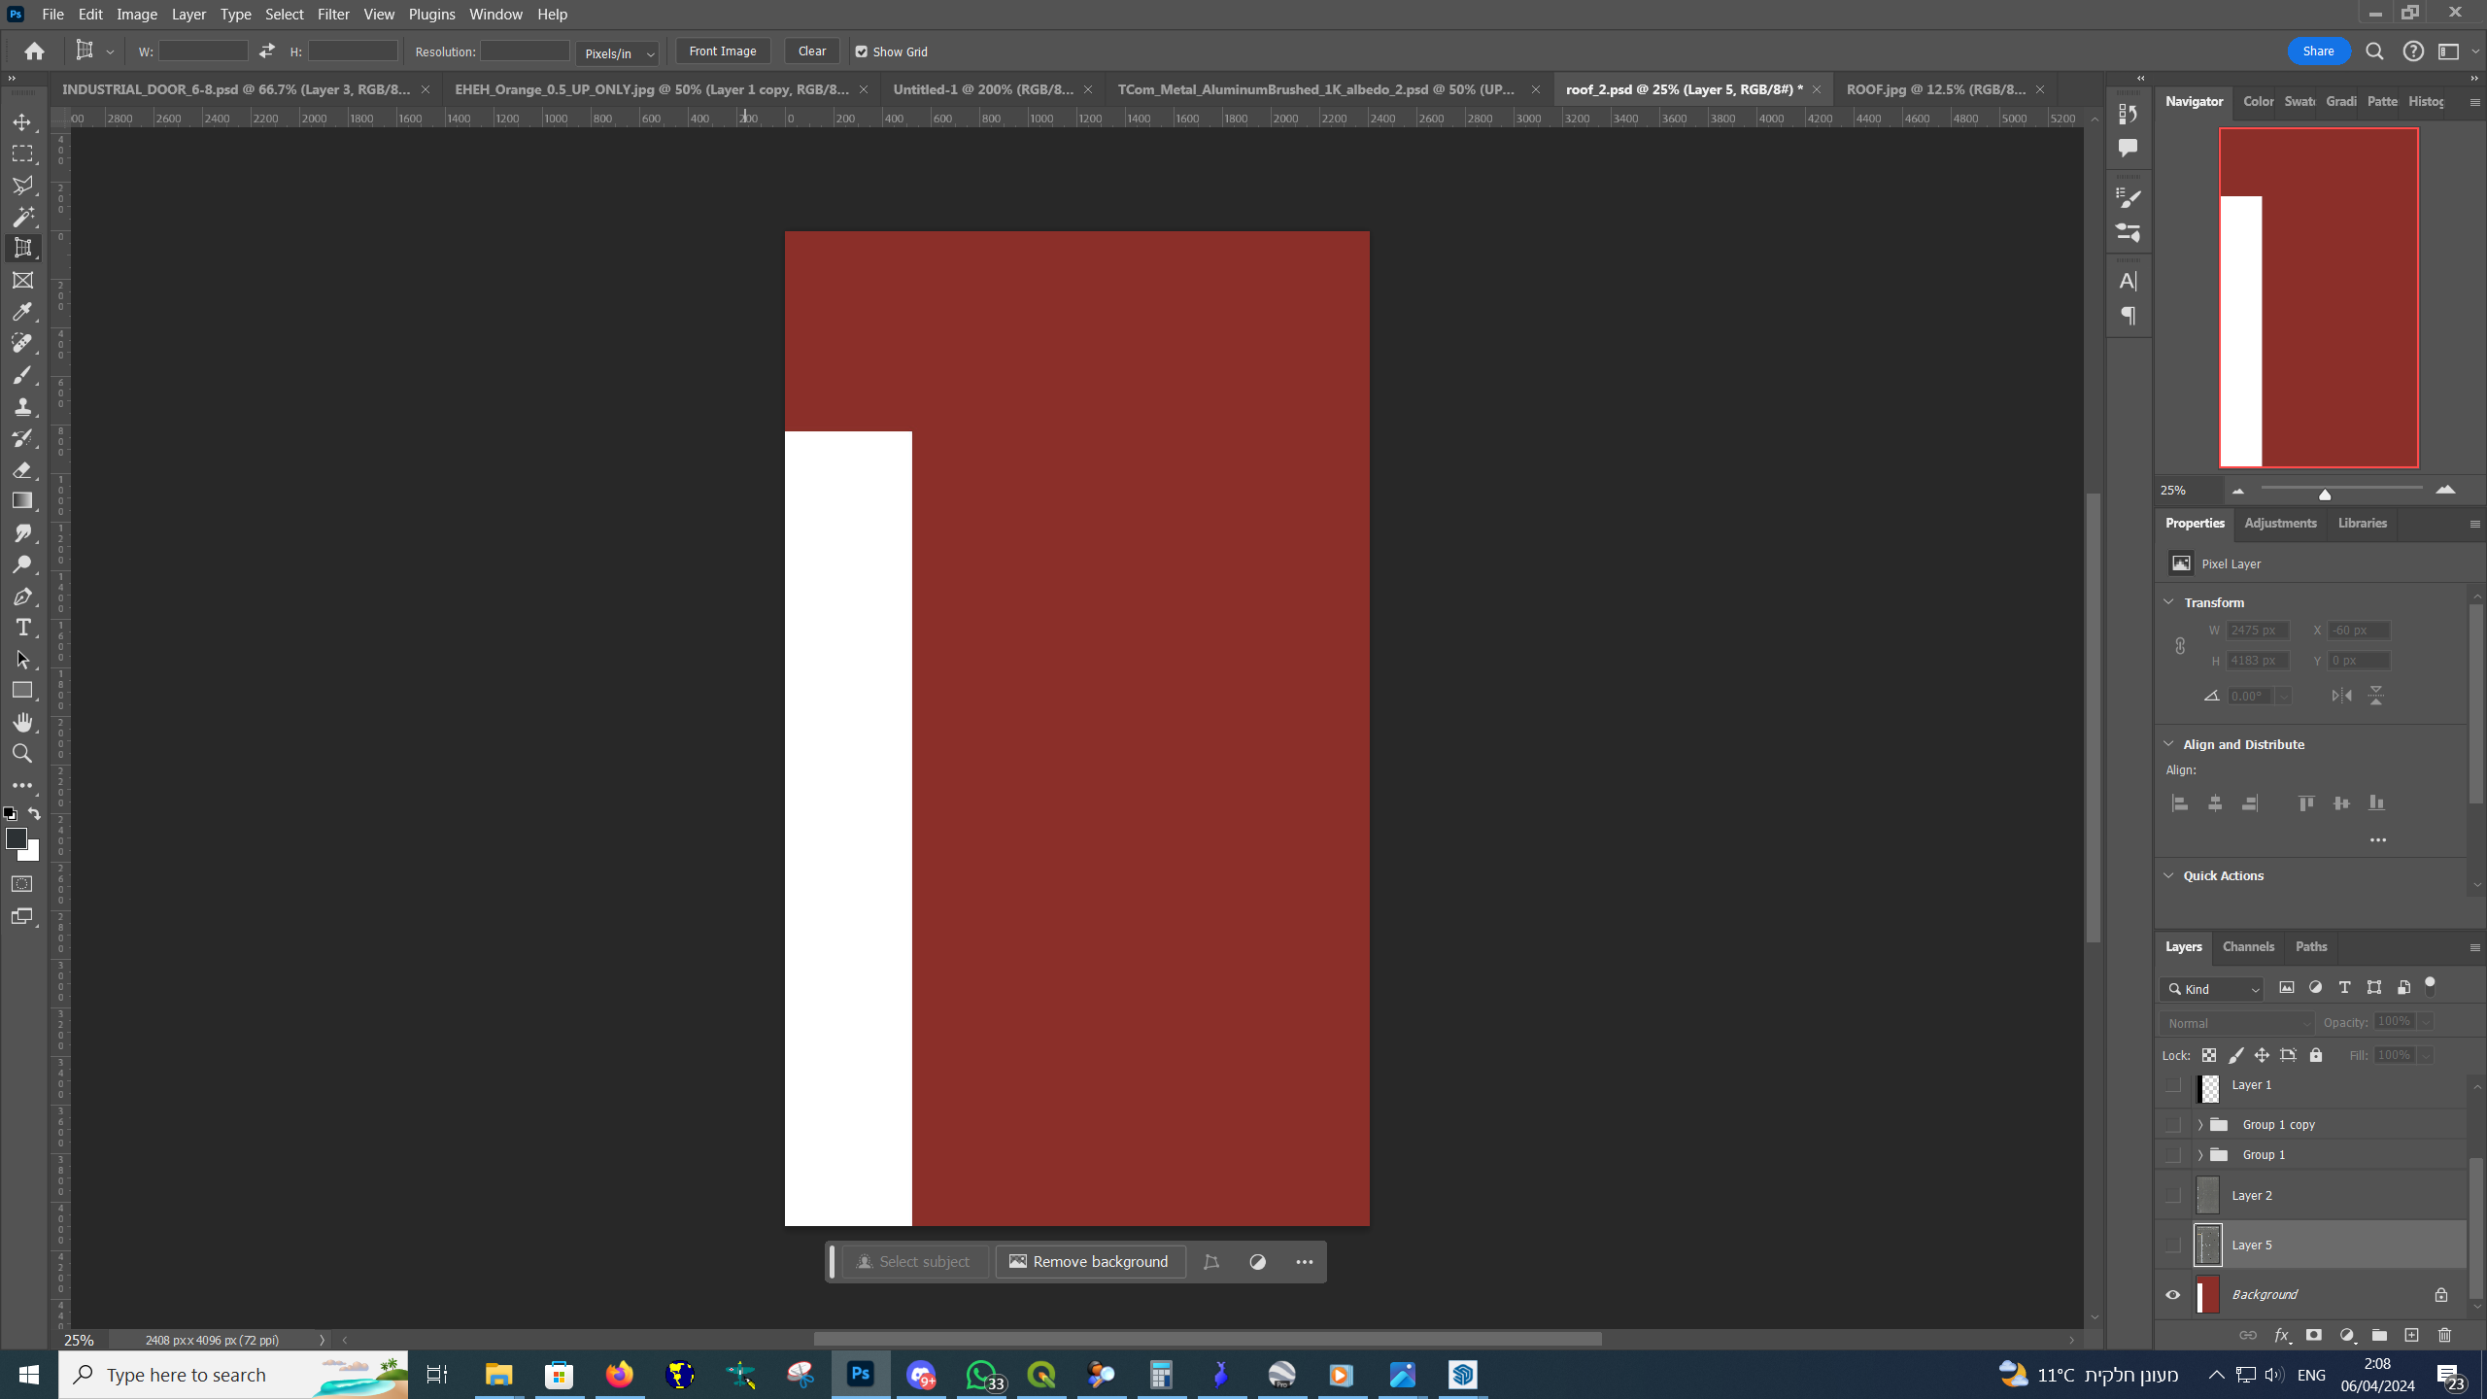Viewport: 2487px width, 1399px height.
Task: Select the Clone Stamp tool
Action: click(22, 407)
